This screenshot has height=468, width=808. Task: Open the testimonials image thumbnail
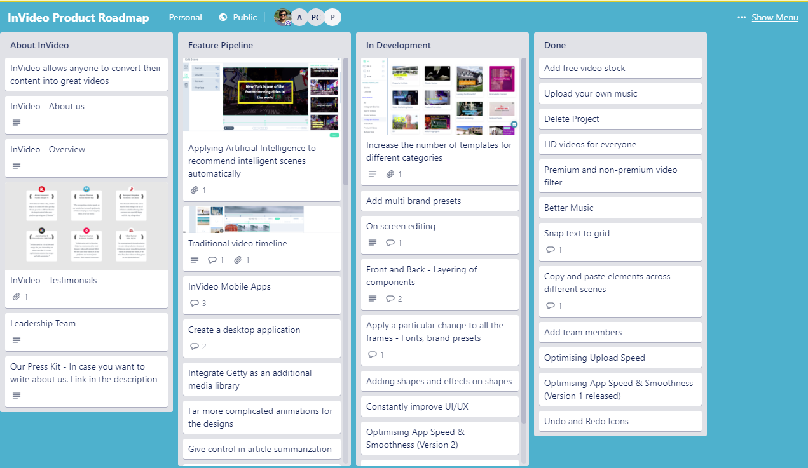click(86, 226)
